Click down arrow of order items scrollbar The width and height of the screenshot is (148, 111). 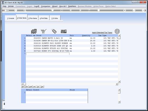pos(119,82)
